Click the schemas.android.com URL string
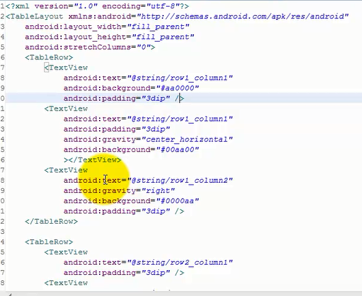Image resolution: width=362 pixels, height=296 pixels. click(x=242, y=16)
